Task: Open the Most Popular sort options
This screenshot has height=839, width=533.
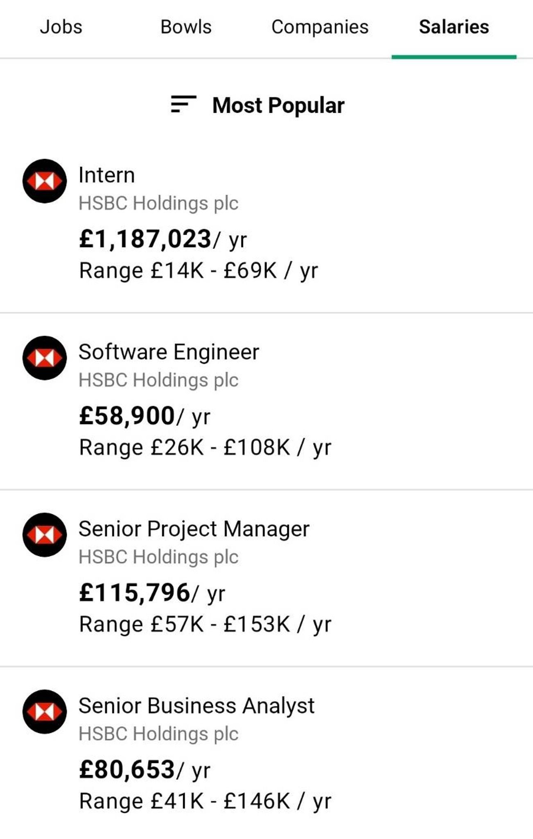Action: [x=278, y=106]
